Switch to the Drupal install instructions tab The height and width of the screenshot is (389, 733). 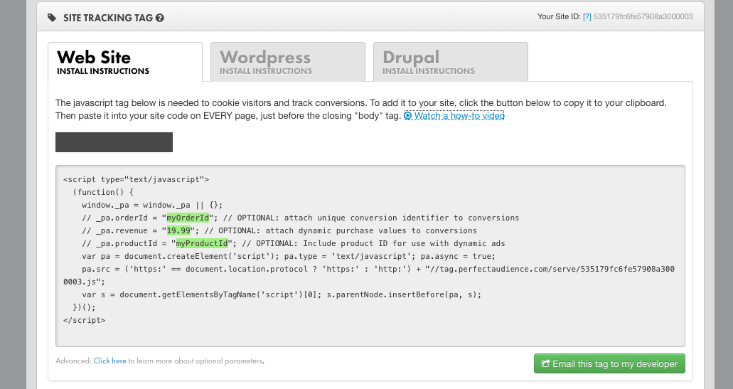tap(450, 62)
